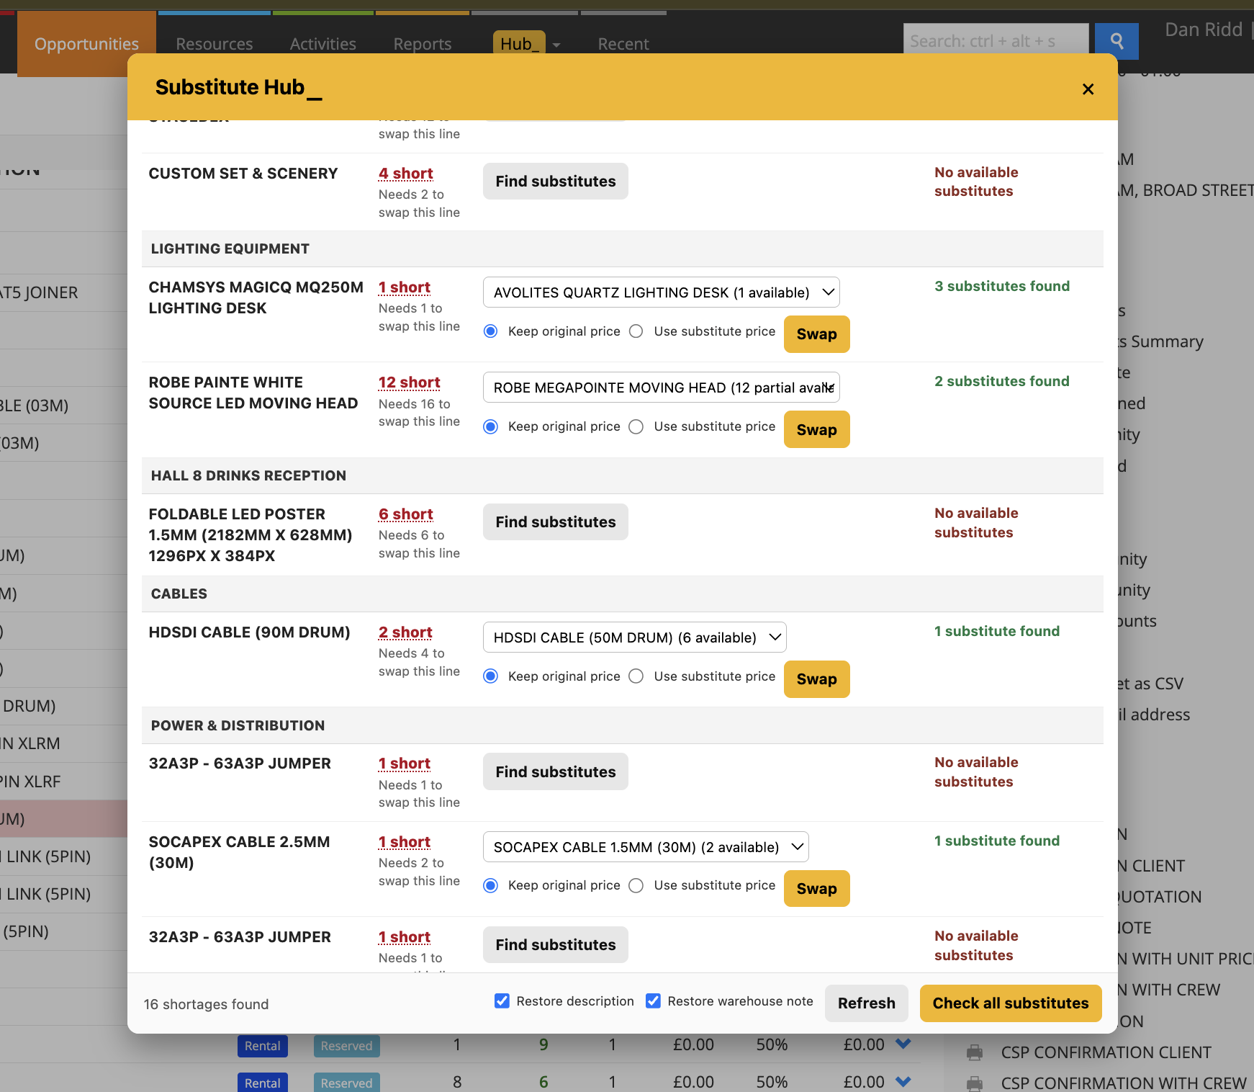Click the '6 short' link for FOLDABLE LED POSTER

(x=406, y=514)
